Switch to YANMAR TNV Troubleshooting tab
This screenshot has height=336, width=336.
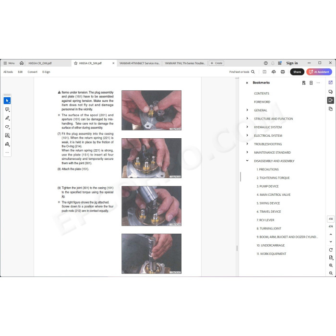pyautogui.click(x=185, y=63)
